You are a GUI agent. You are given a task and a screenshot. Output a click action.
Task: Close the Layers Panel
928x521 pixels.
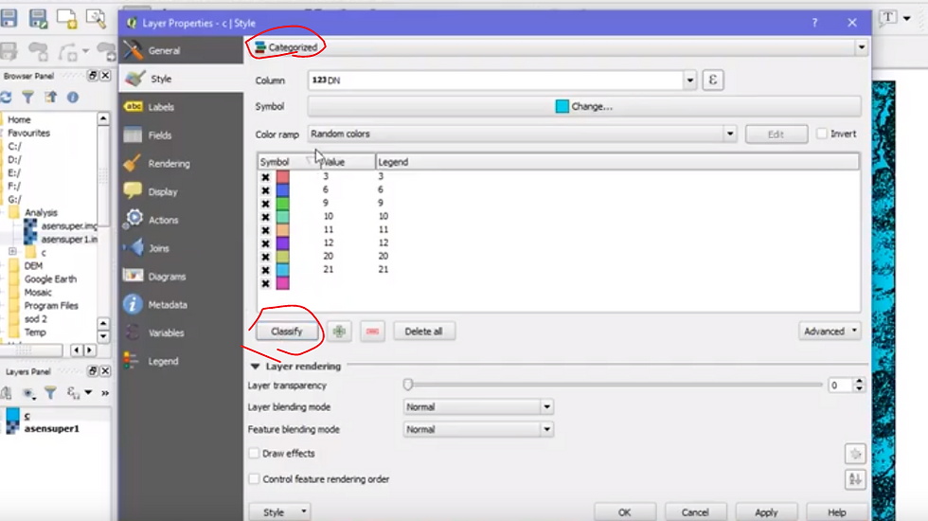105,371
